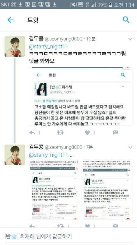Open search with the magnifier icon
Screen dimensions: 137x245
(x=126, y=20)
